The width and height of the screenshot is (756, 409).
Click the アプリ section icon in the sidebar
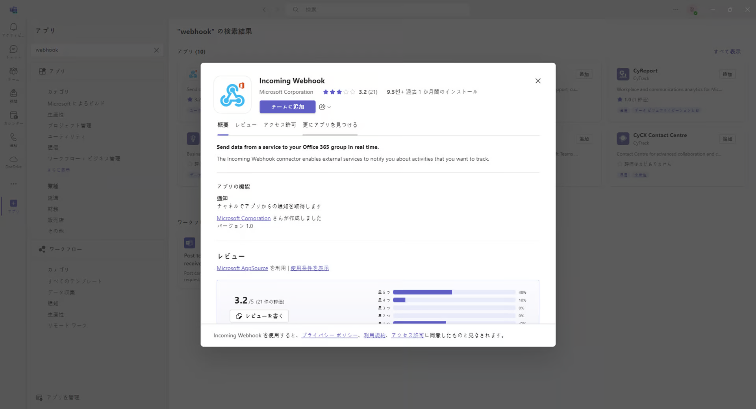42,71
